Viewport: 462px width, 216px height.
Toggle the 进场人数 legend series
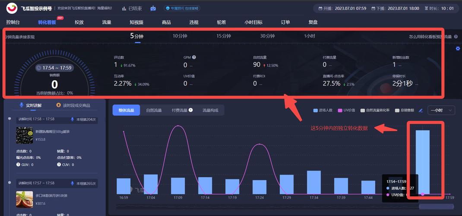tap(323, 110)
